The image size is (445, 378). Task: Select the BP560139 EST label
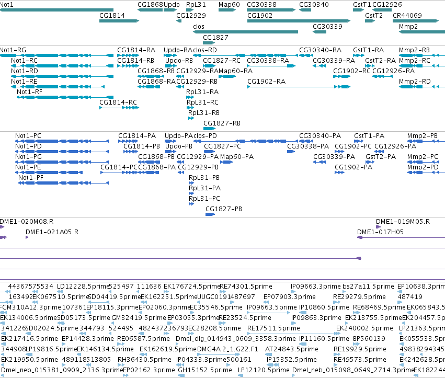[x=369, y=339]
